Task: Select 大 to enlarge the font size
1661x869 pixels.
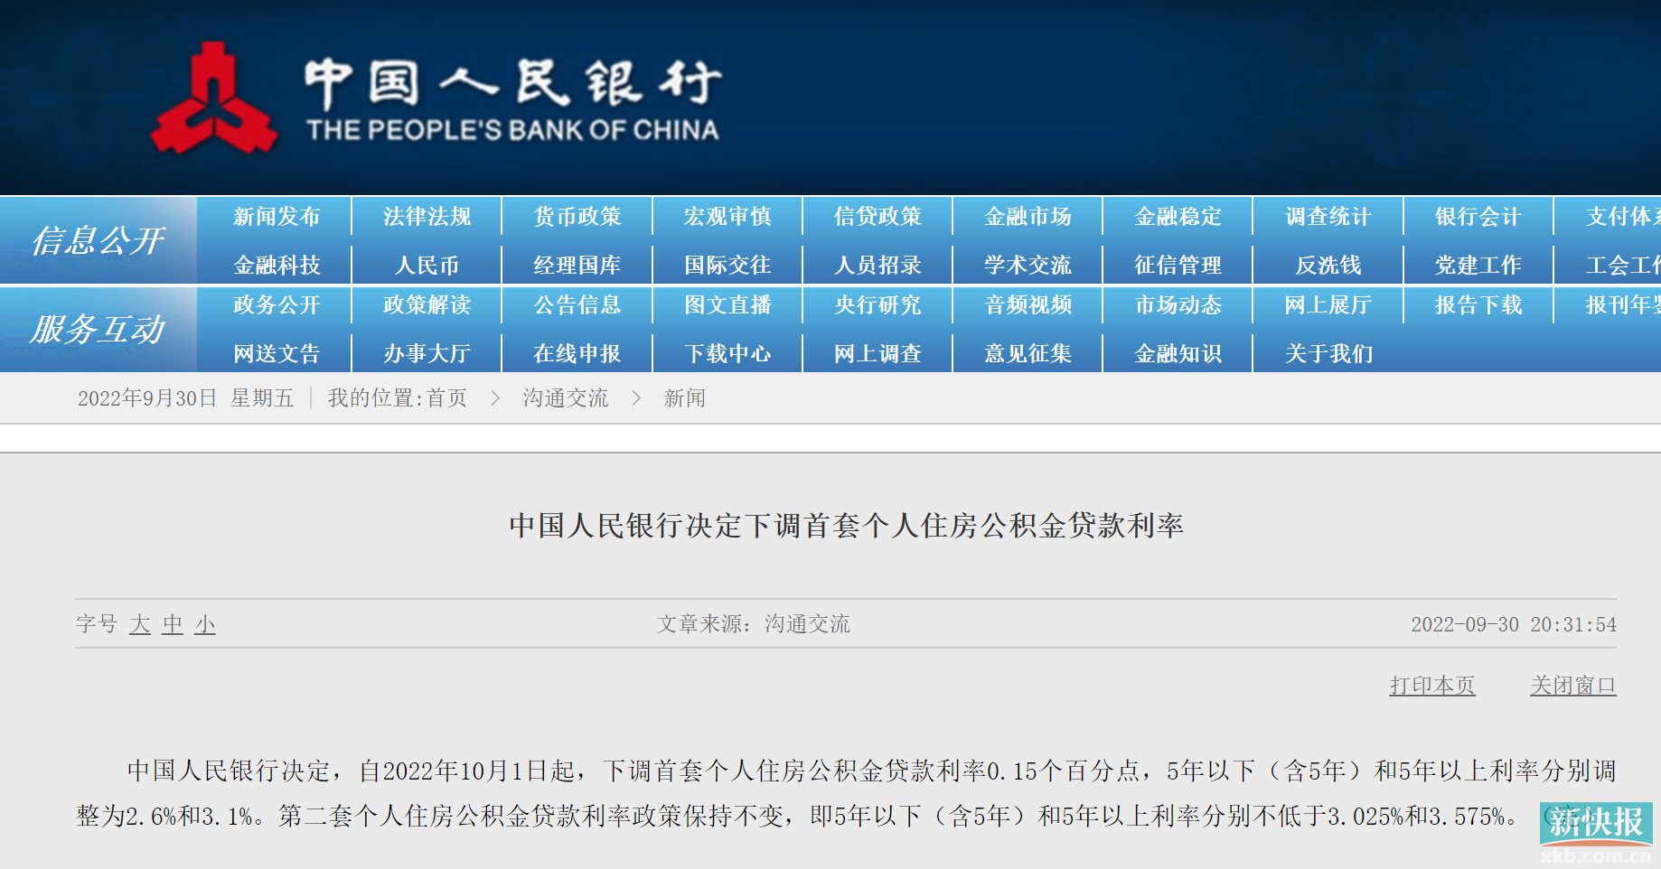Action: (x=138, y=624)
